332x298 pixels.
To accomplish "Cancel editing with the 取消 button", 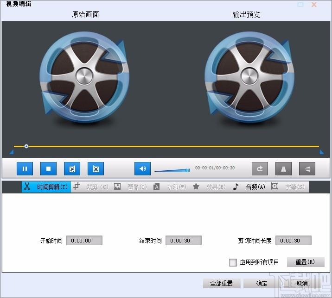I will (302, 283).
